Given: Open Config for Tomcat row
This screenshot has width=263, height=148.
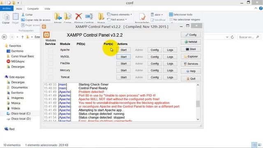Looking at the screenshot, I should pyautogui.click(x=155, y=77).
